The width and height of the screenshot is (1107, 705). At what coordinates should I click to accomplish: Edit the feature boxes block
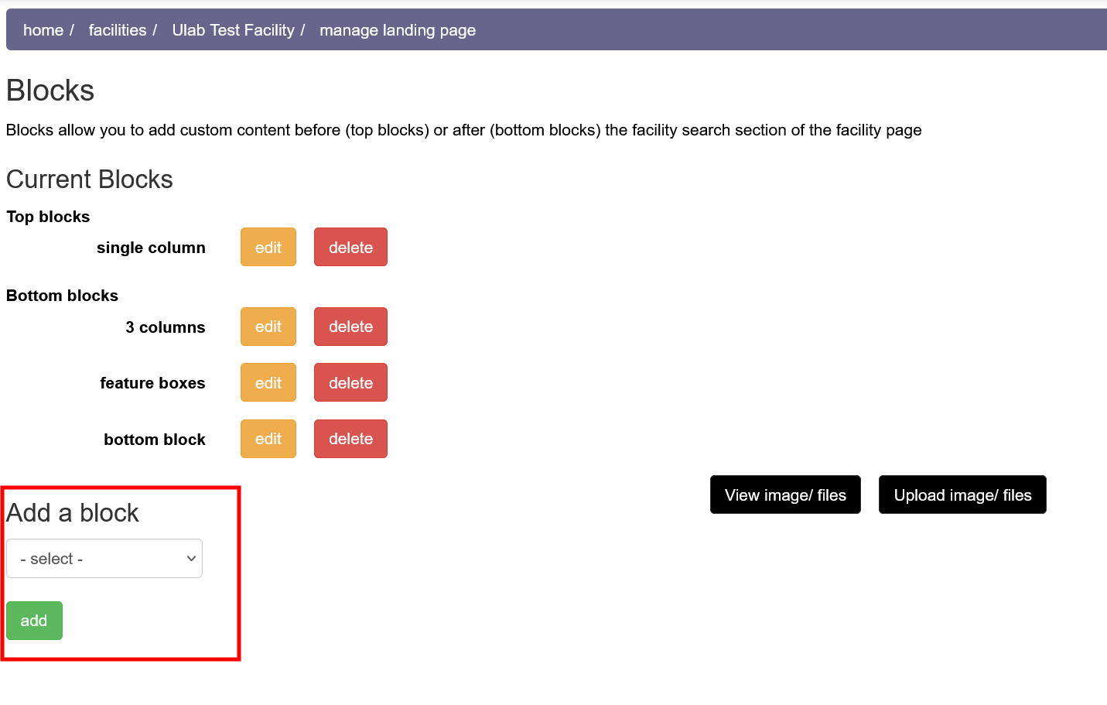coord(268,383)
